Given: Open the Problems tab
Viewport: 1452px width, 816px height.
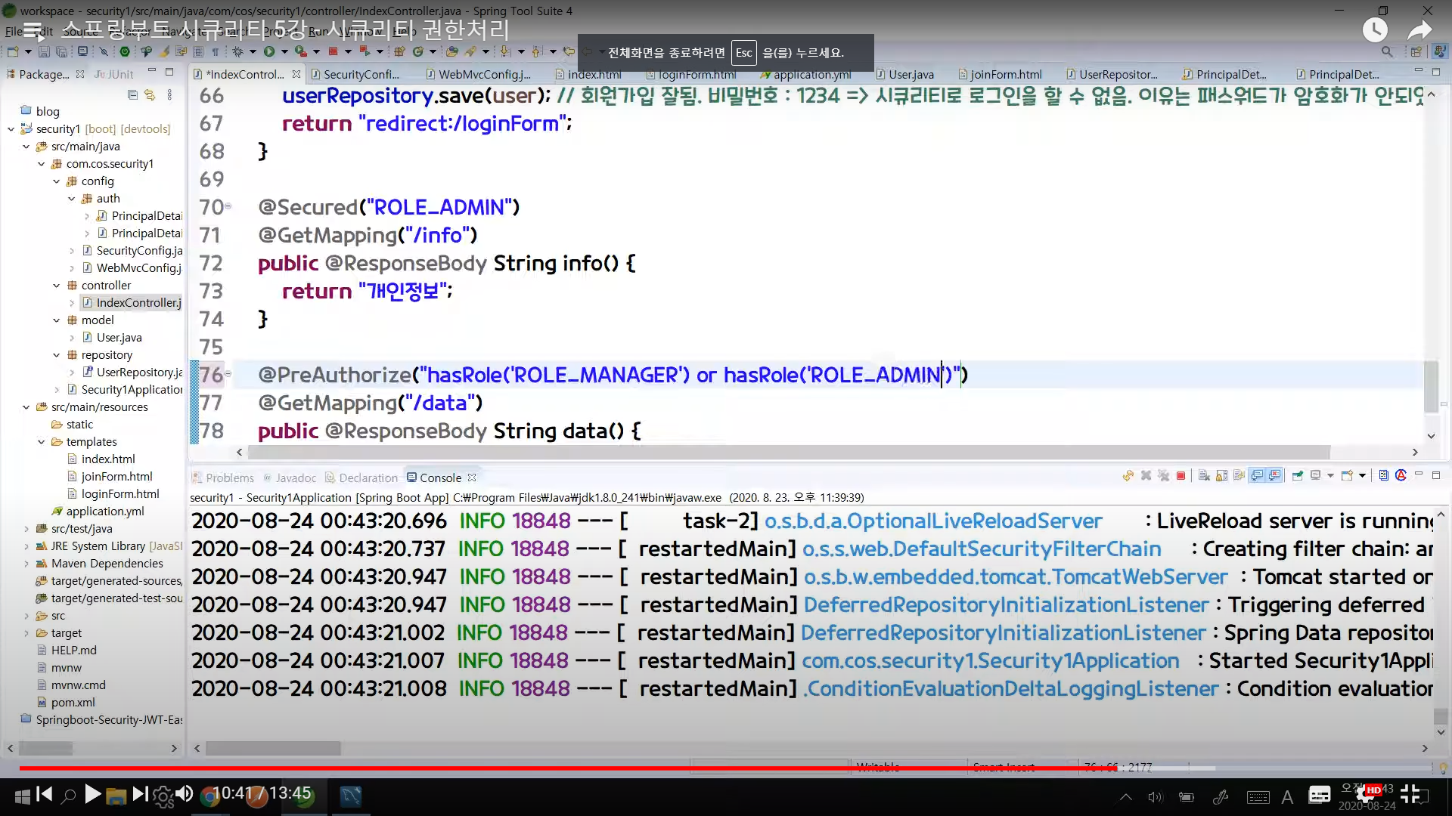Looking at the screenshot, I should (x=229, y=478).
